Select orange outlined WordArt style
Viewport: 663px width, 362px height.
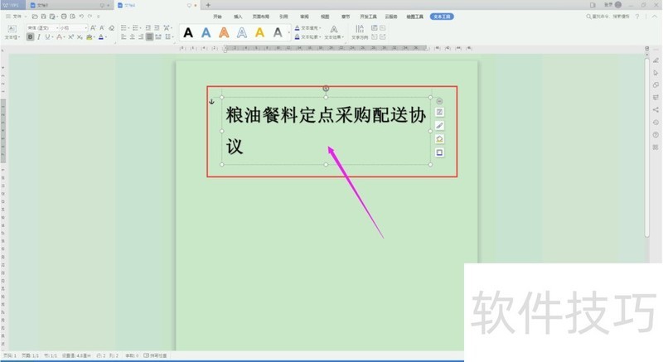224,32
